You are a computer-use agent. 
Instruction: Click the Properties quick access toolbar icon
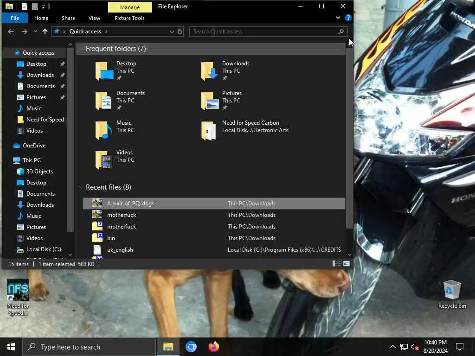coord(25,6)
